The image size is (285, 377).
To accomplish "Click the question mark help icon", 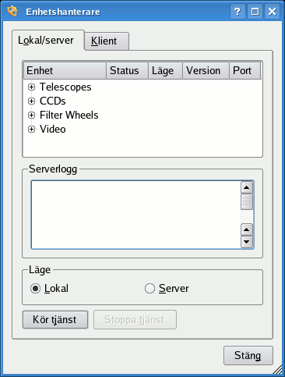I will 237,12.
